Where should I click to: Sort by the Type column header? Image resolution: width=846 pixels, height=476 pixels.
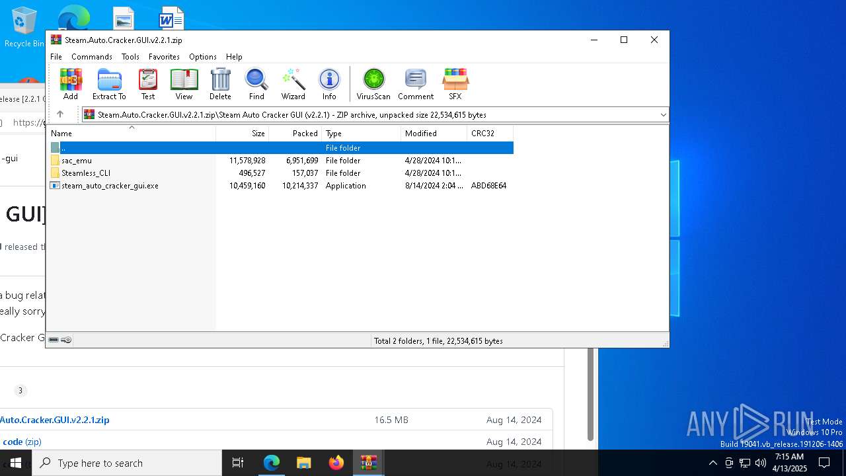click(x=362, y=133)
